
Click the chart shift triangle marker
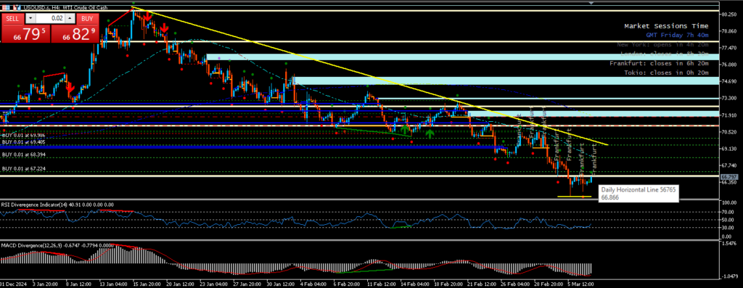point(591,3)
